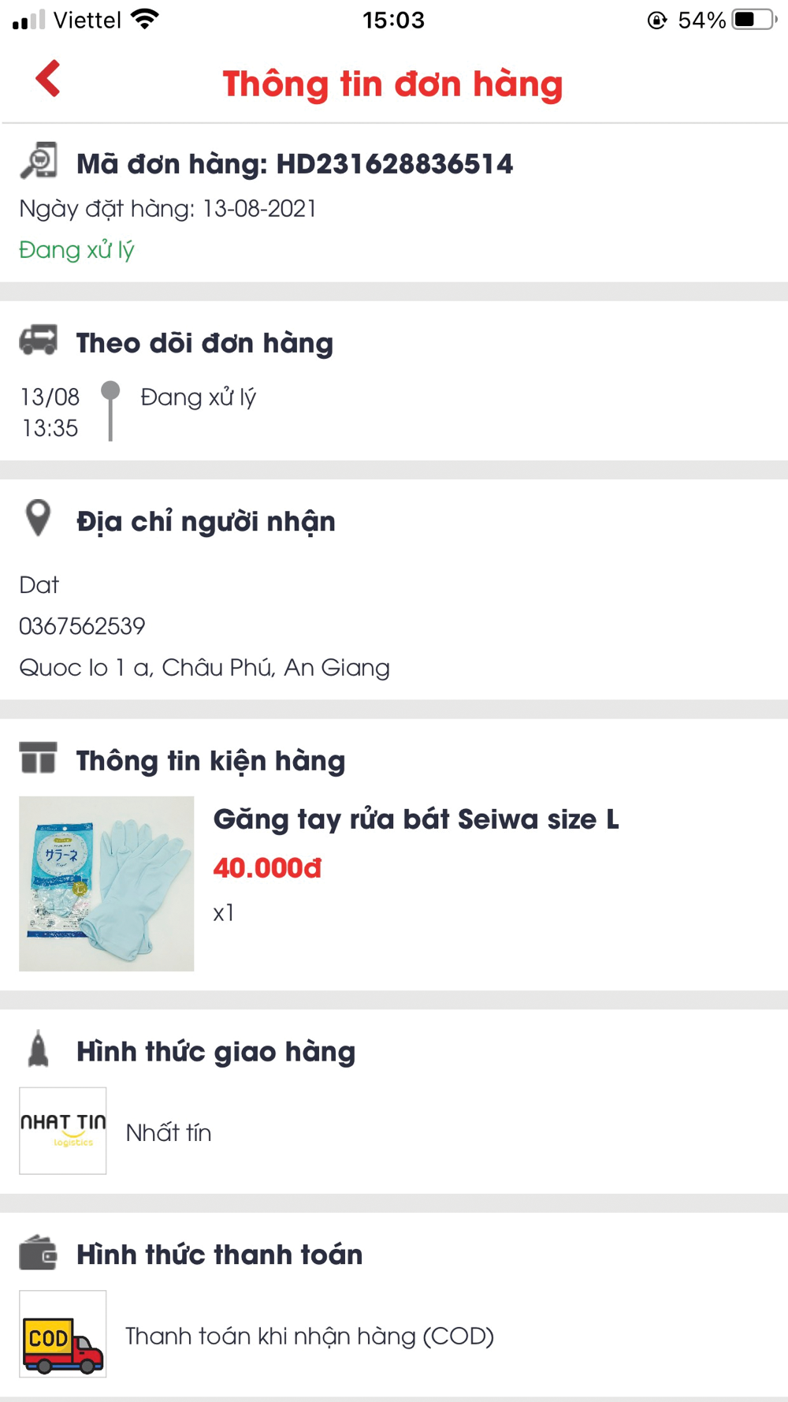Tap the delivery truck tracking icon

[38, 341]
